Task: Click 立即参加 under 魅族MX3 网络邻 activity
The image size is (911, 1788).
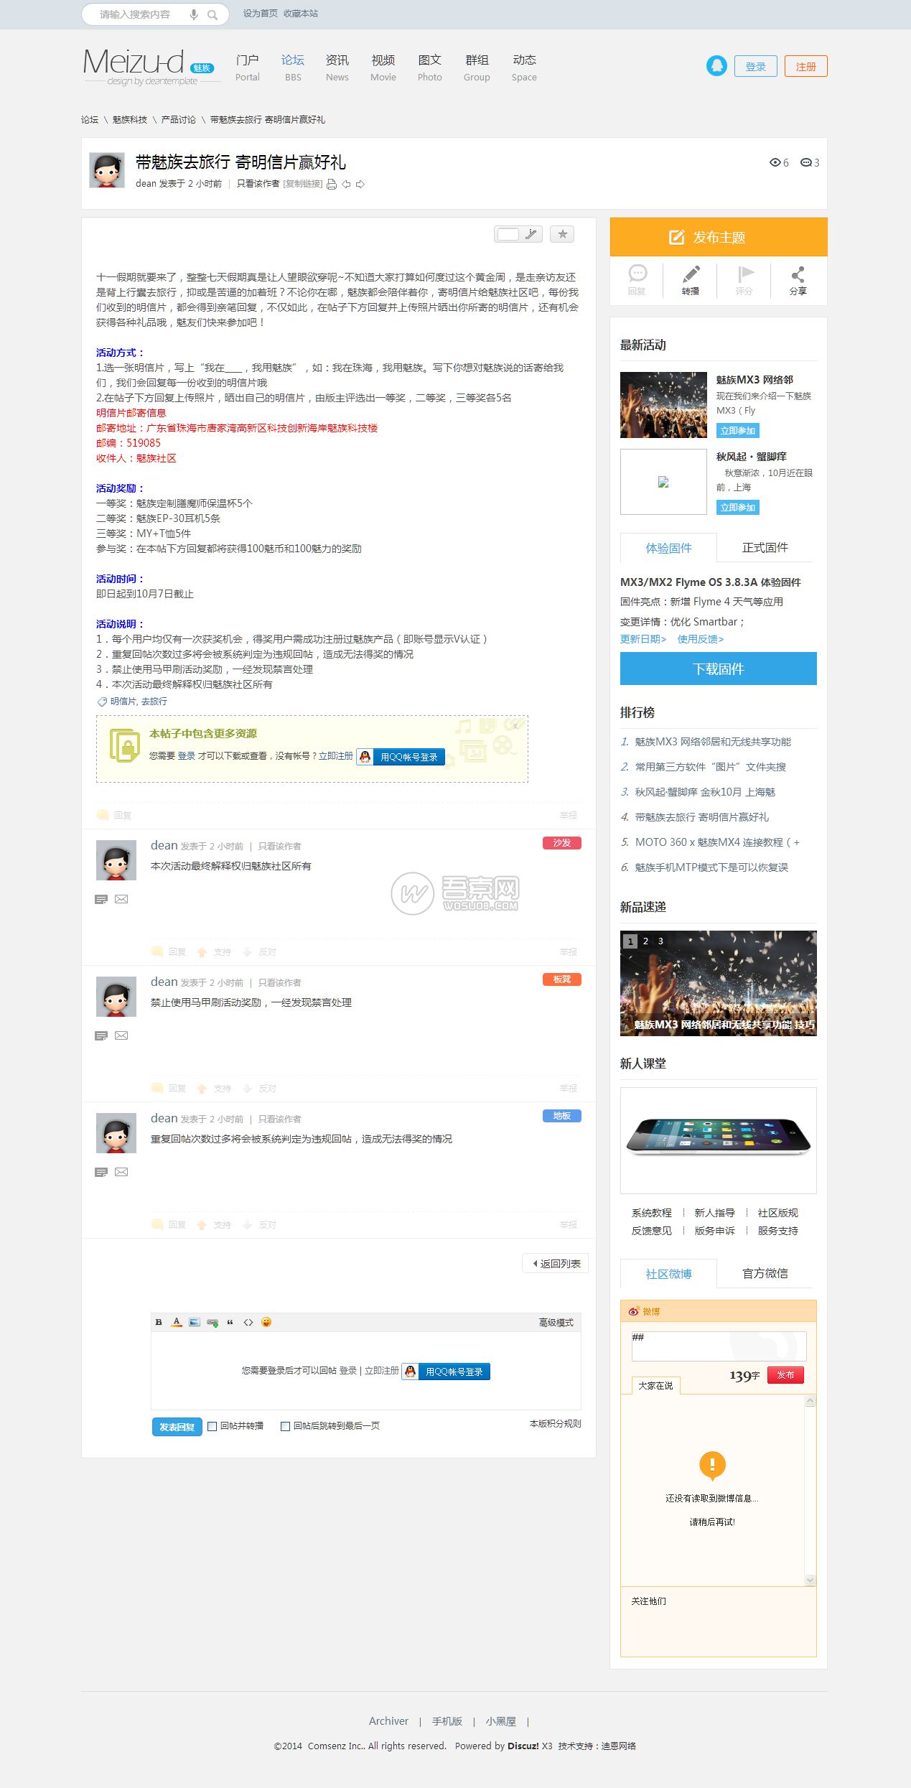Action: [738, 431]
